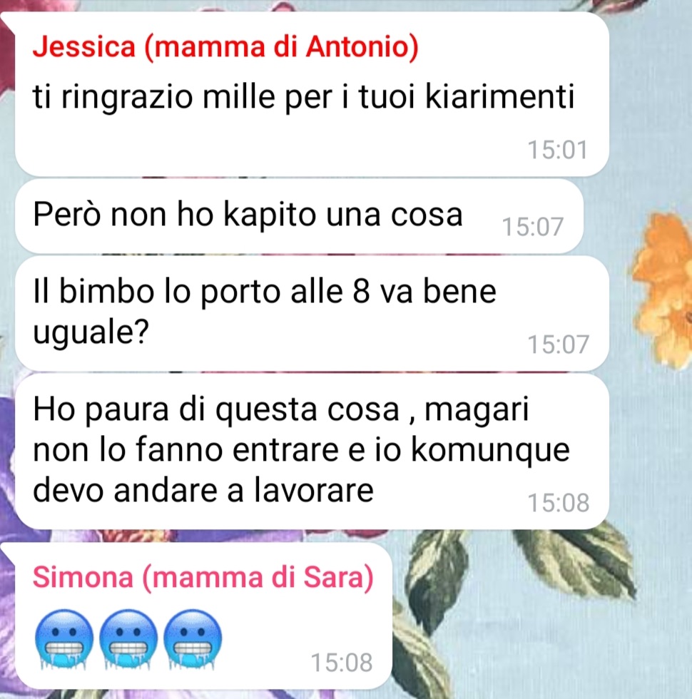Click the 15:07 timestamp below 'uguale?'
The image size is (692, 699).
558,345
